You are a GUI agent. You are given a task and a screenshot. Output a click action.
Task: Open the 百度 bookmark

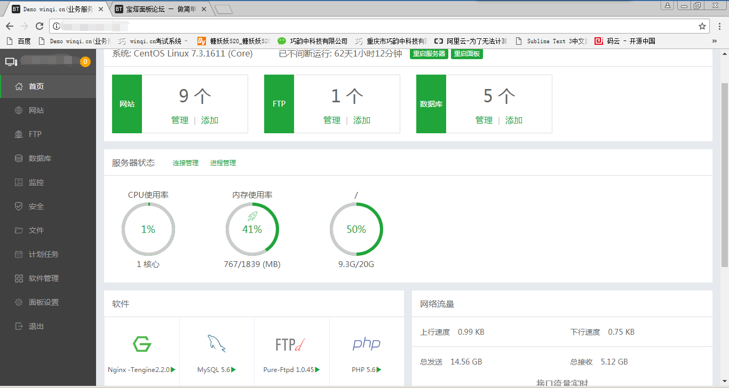coord(18,41)
